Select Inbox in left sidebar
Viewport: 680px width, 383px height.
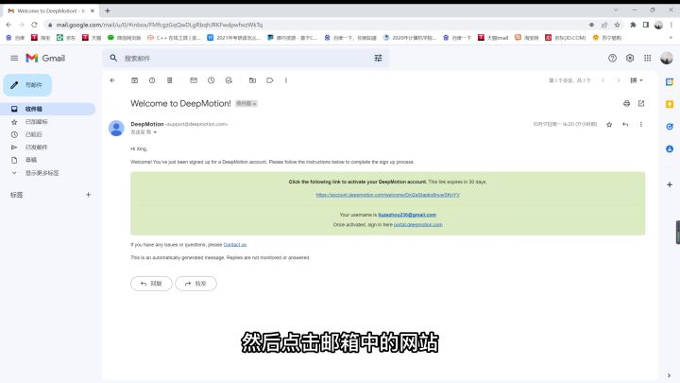coord(48,109)
